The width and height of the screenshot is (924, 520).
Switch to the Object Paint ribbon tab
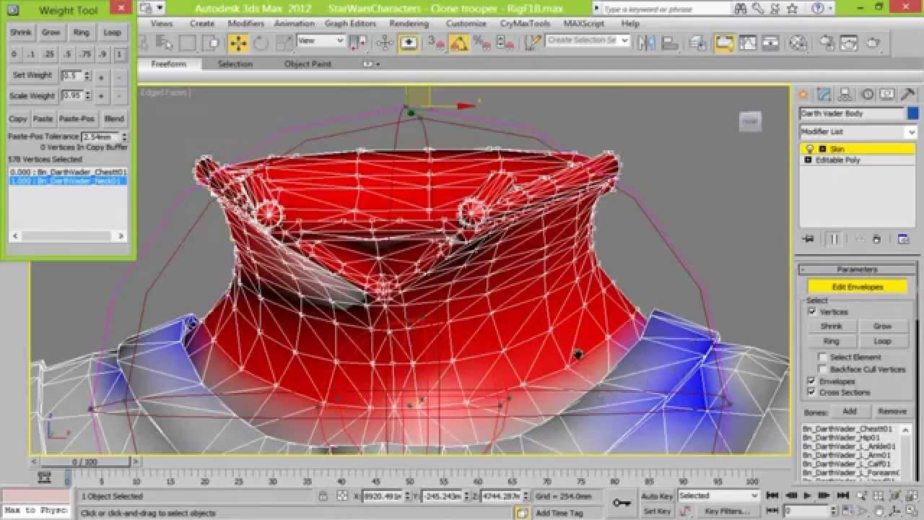click(x=308, y=64)
